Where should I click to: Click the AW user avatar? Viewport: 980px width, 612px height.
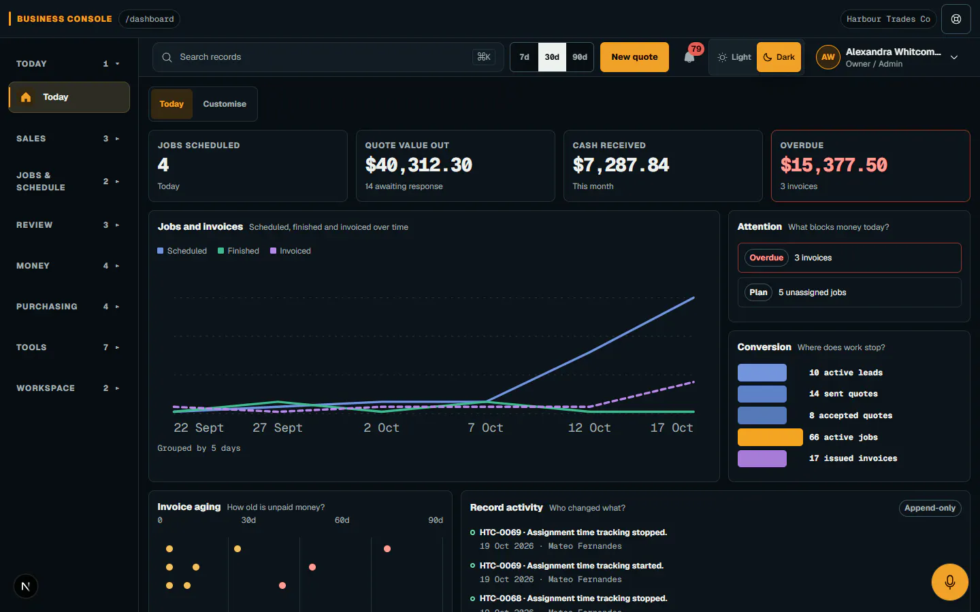pyautogui.click(x=828, y=57)
